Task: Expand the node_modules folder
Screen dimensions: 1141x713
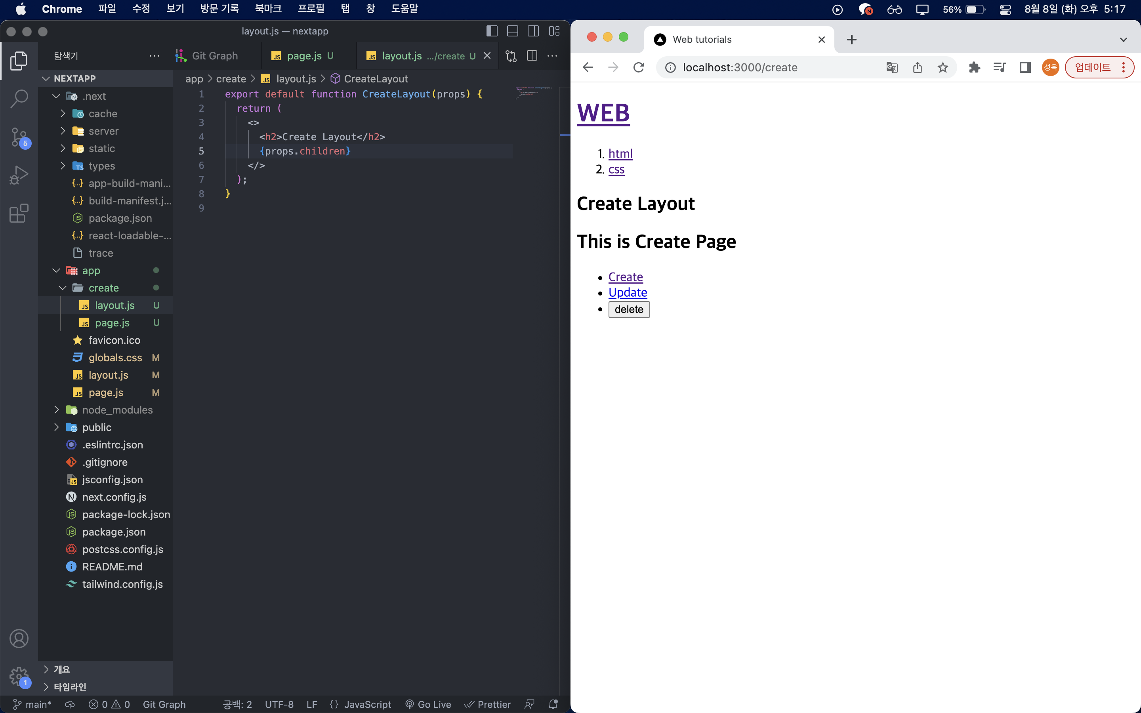Action: pos(117,410)
